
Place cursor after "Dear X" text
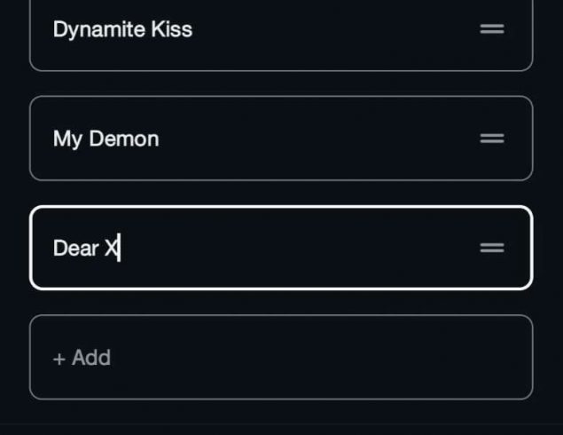point(119,249)
